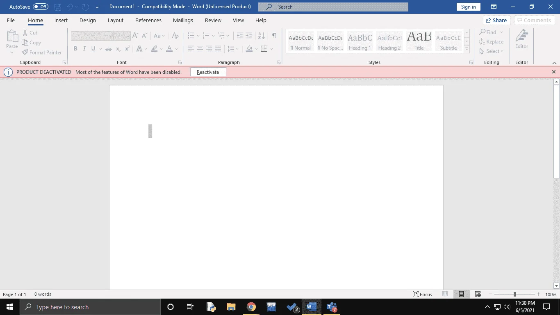
Task: Switch to the Review tab
Action: click(x=213, y=20)
